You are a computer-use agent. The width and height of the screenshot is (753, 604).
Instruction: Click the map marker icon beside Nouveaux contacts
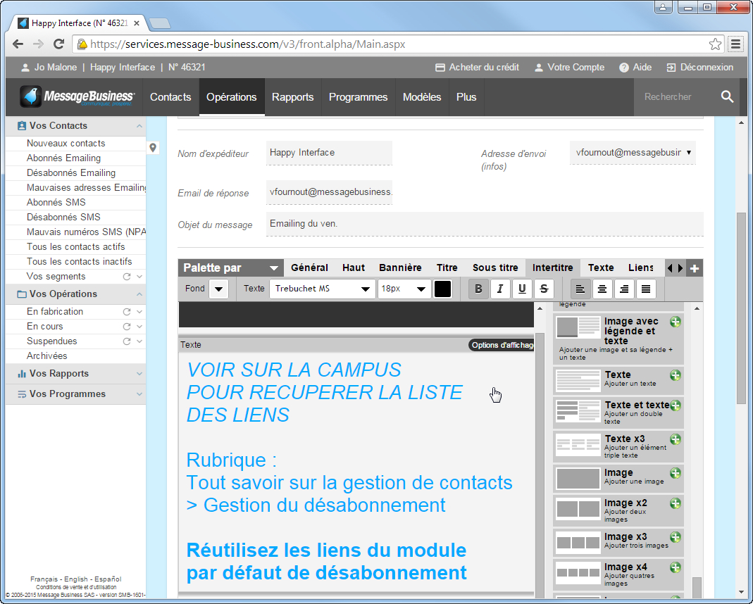pyautogui.click(x=152, y=149)
